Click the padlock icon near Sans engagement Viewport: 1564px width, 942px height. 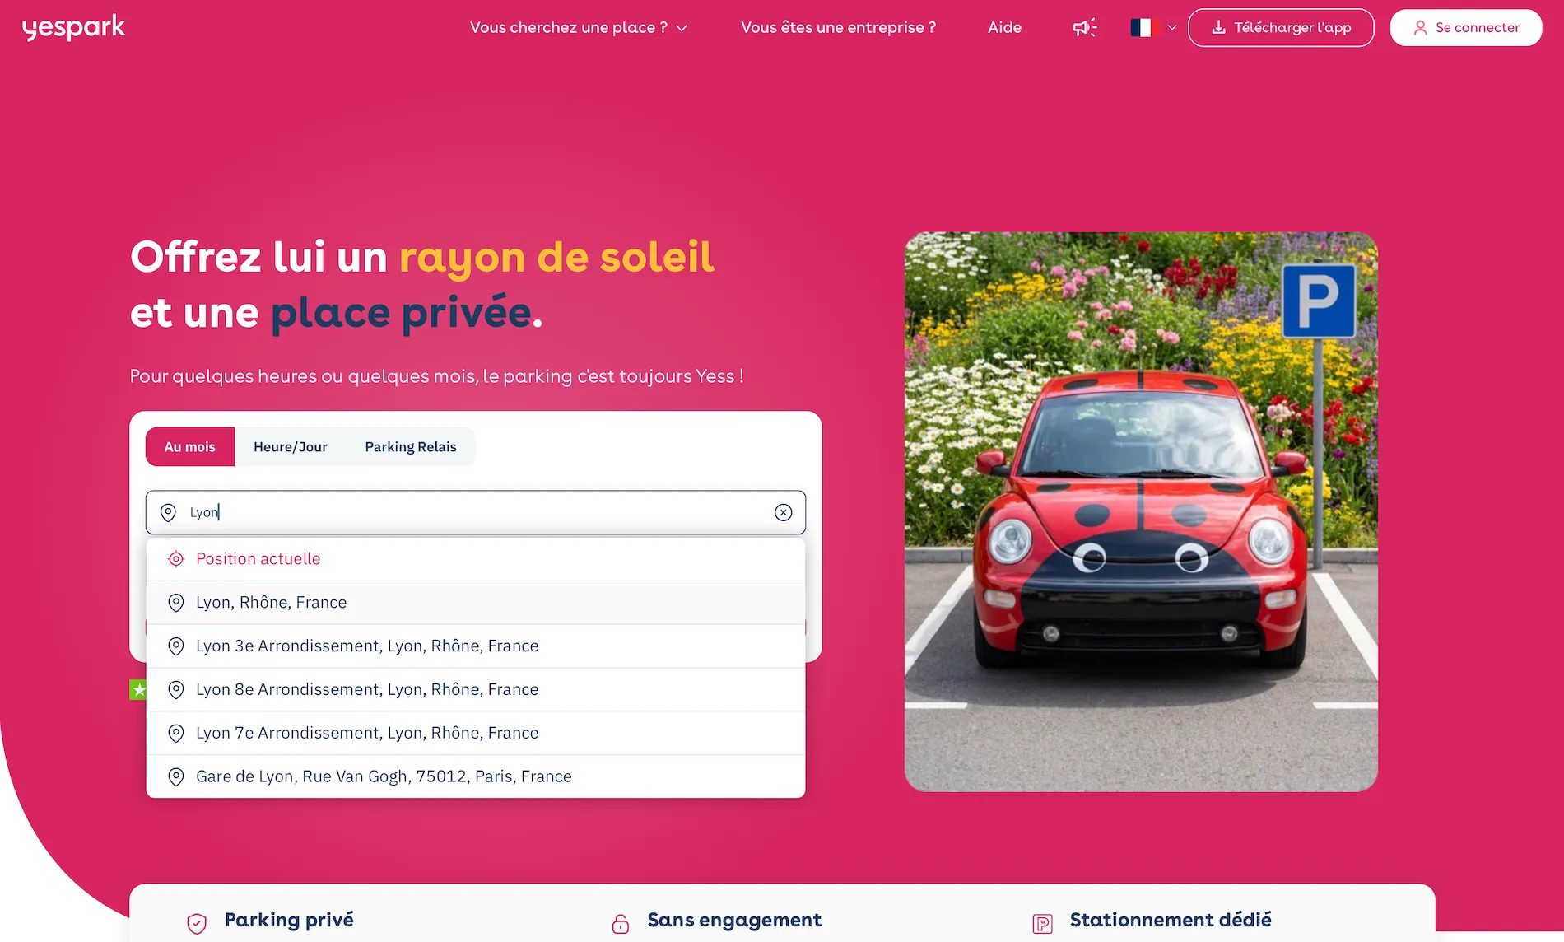[x=618, y=921]
